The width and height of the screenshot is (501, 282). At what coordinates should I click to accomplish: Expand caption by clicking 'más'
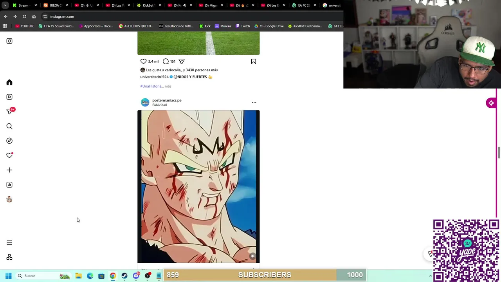click(168, 86)
